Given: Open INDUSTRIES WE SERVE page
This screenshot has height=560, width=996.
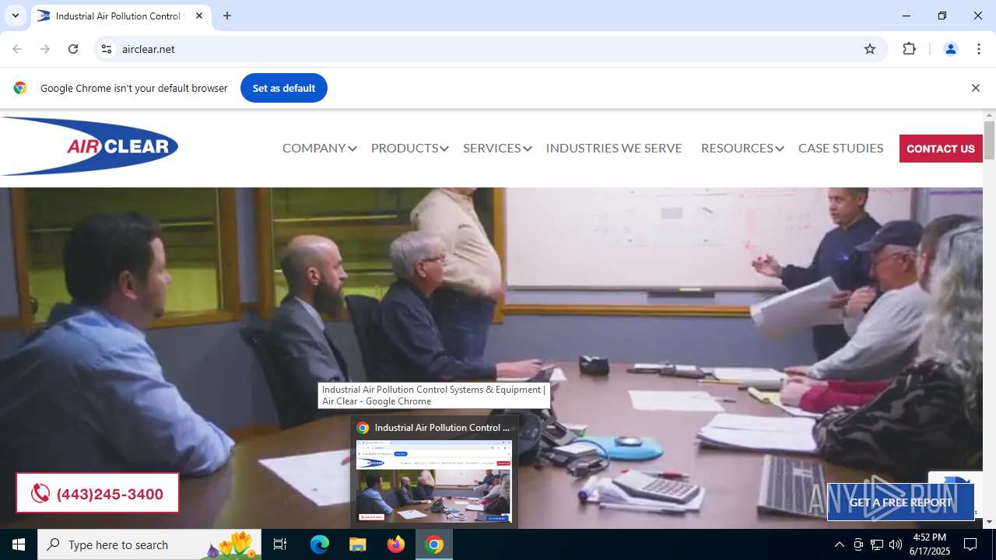Looking at the screenshot, I should click(x=614, y=148).
